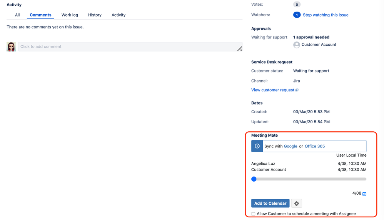
Task: Click to add comment field
Action: [x=130, y=47]
